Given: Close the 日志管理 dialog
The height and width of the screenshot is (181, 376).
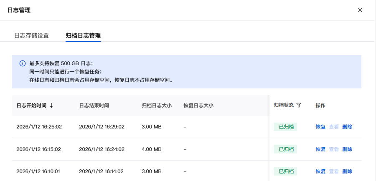Looking at the screenshot, I should (x=360, y=10).
